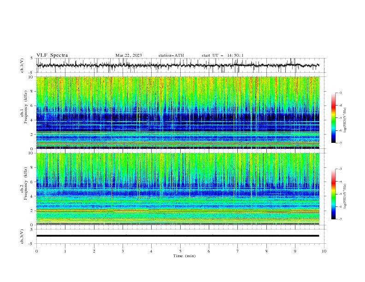Click time axis tick label '7'
The width and height of the screenshot is (365, 282).
click(x=238, y=251)
